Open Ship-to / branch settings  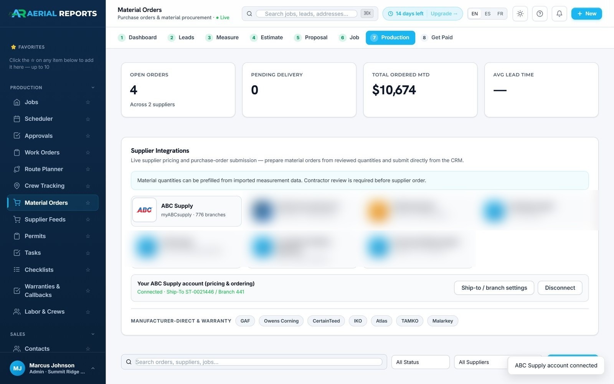(x=494, y=288)
